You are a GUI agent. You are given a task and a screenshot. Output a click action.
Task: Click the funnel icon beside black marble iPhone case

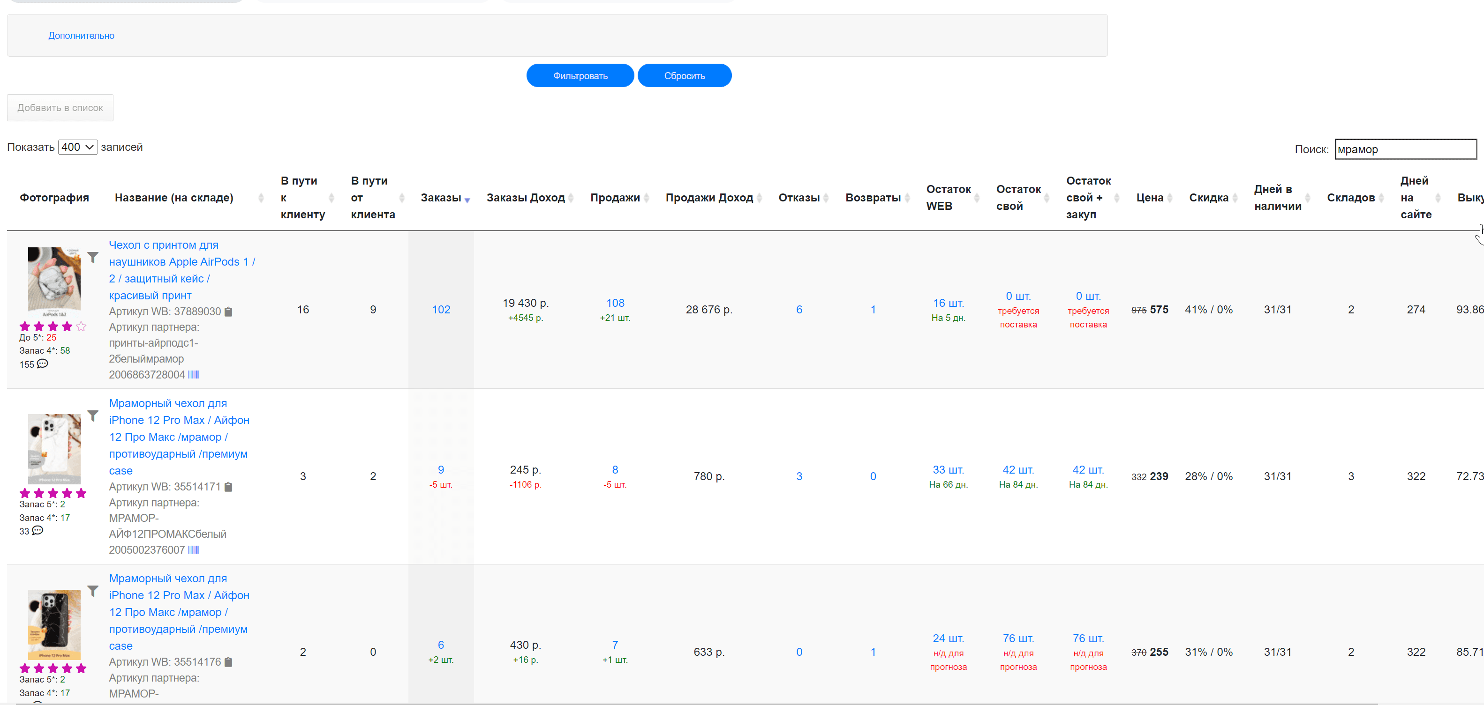pyautogui.click(x=93, y=591)
